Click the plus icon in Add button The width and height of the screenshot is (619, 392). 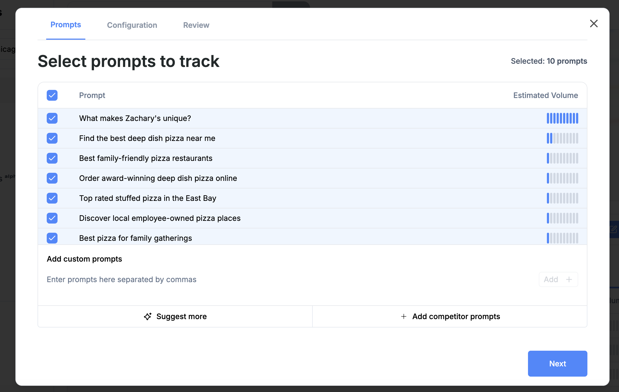(569, 279)
